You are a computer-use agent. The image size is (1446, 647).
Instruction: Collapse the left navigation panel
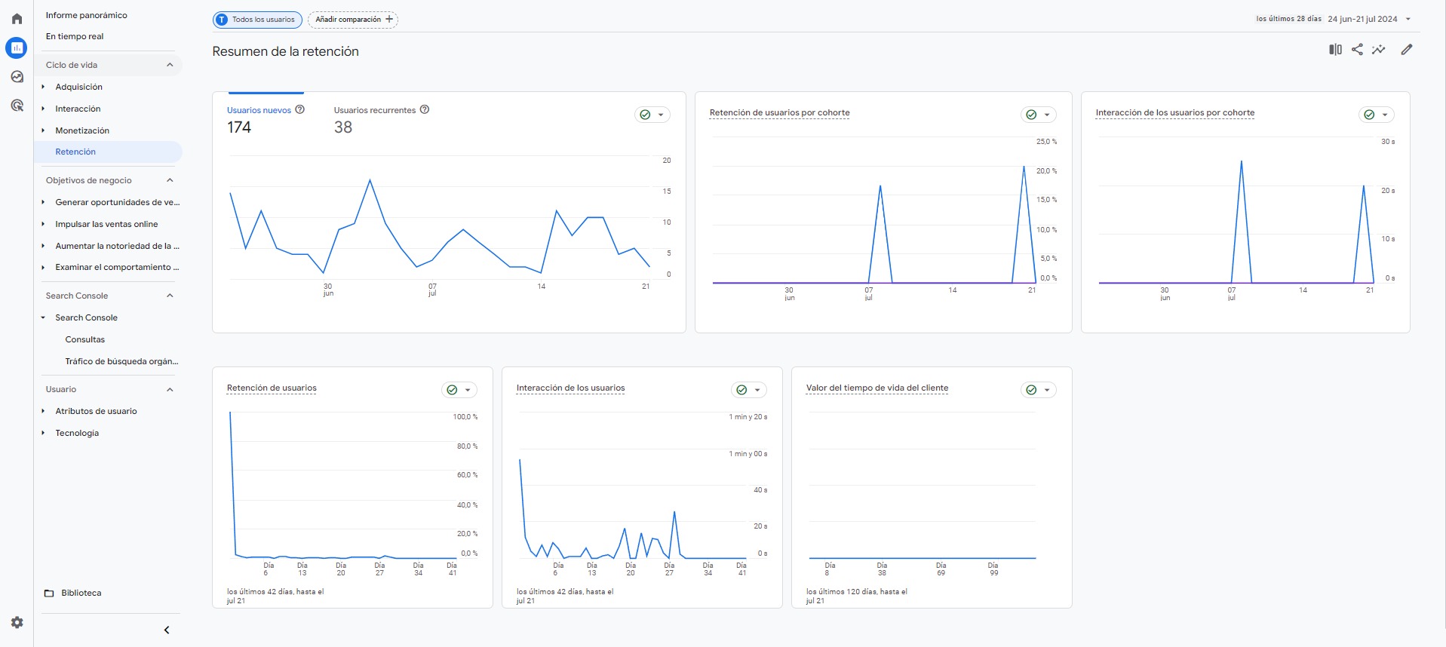167,630
